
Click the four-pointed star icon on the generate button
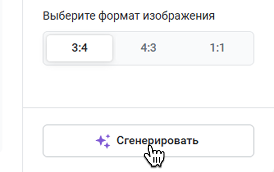click(x=103, y=141)
